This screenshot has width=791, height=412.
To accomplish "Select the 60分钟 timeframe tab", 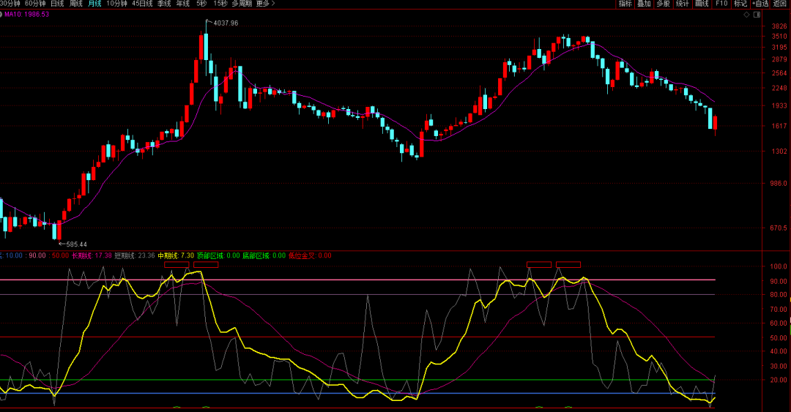I will click(x=34, y=4).
